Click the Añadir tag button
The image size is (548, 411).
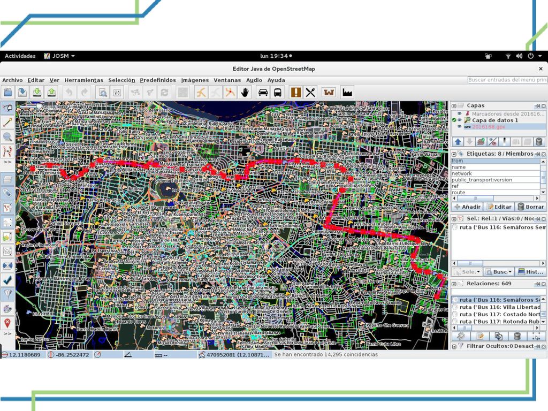click(x=467, y=207)
